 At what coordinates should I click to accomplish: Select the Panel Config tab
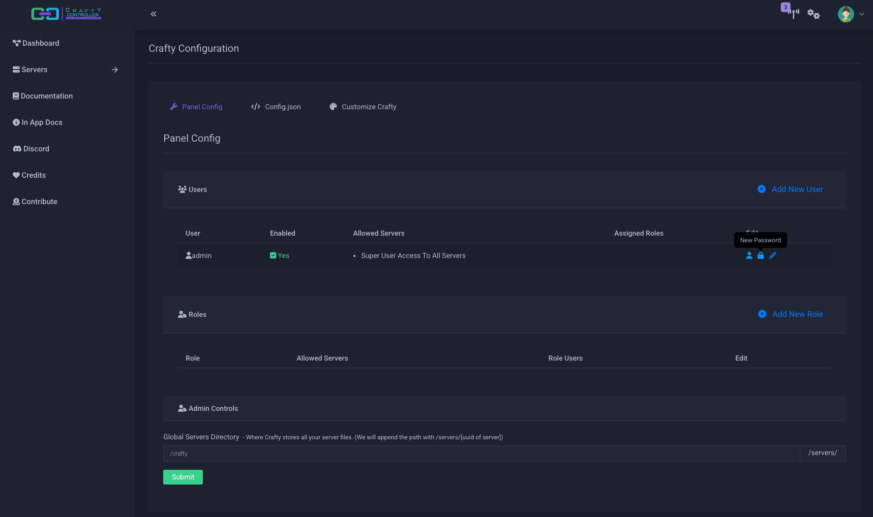196,107
